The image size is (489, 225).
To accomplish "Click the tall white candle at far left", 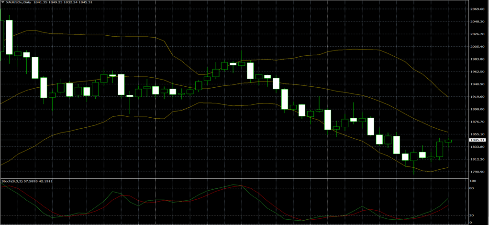I will (9, 37).
